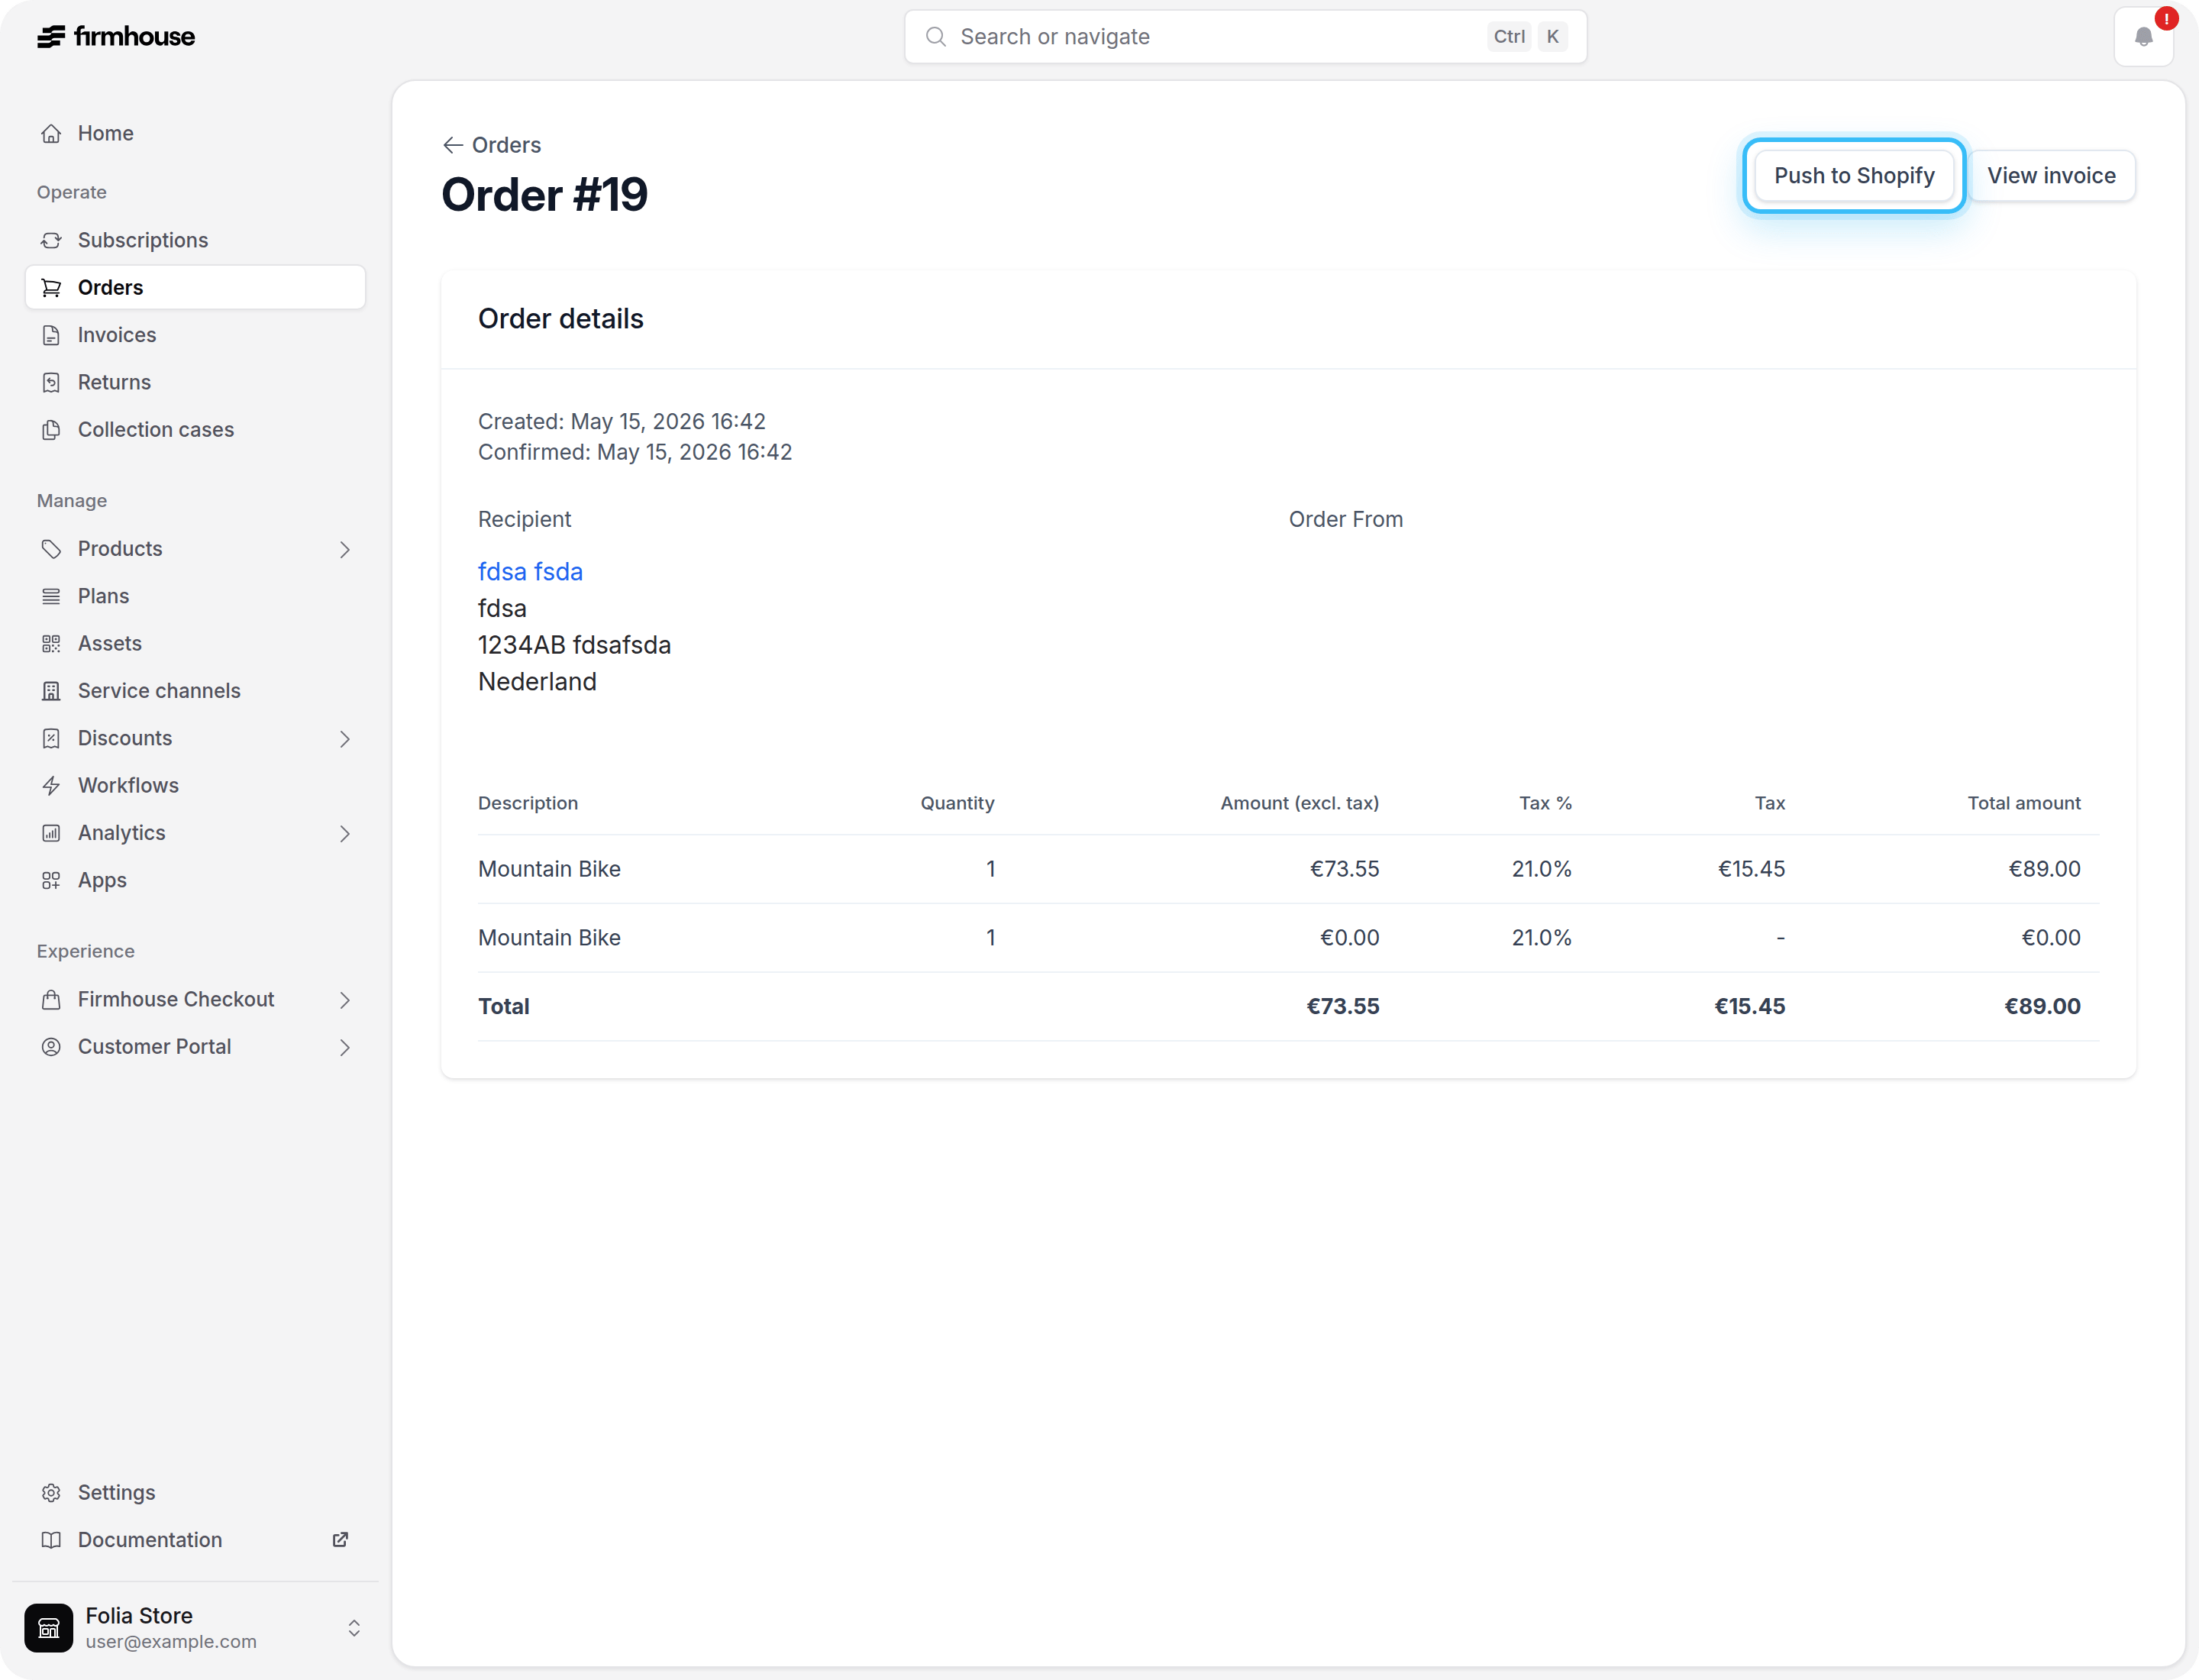Click the Apps grid icon

pos(51,880)
